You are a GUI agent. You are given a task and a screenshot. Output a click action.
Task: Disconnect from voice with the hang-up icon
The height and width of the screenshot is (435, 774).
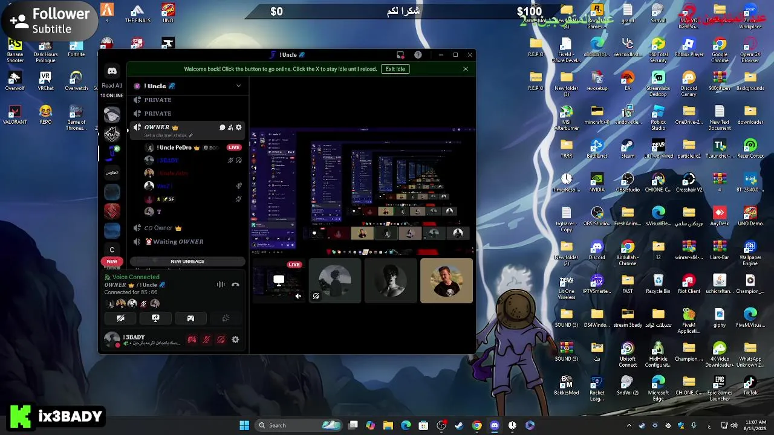click(235, 285)
